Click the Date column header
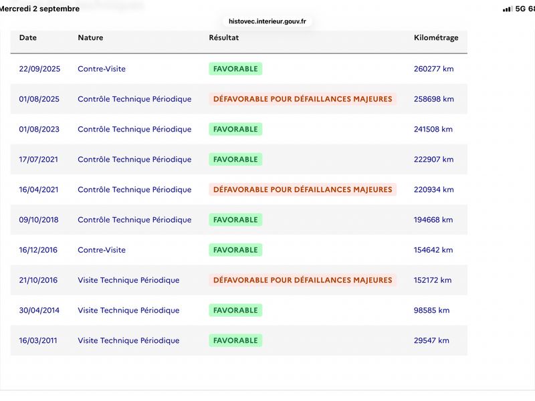 (x=28, y=37)
